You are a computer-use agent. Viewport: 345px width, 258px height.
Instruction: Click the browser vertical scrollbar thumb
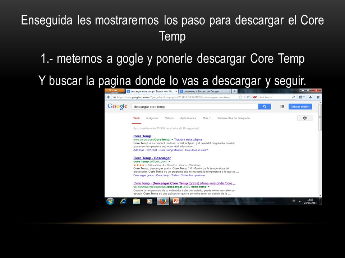coord(320,117)
